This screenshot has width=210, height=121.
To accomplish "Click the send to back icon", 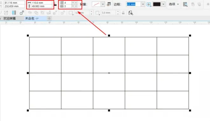I will 199,4.
